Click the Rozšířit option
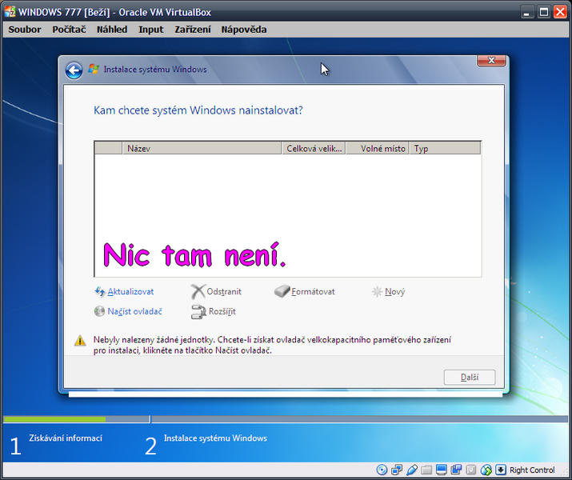This screenshot has height=480, width=572. point(222,311)
